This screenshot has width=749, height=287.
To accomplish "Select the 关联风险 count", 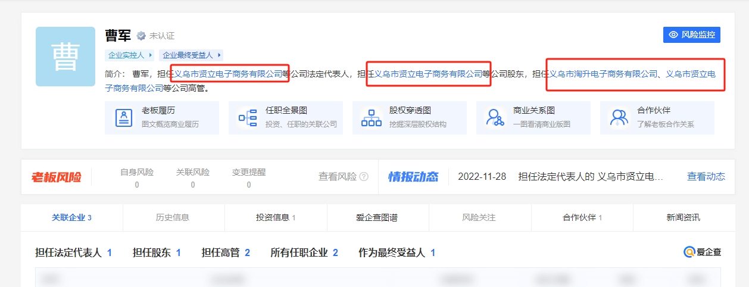I will (x=193, y=185).
